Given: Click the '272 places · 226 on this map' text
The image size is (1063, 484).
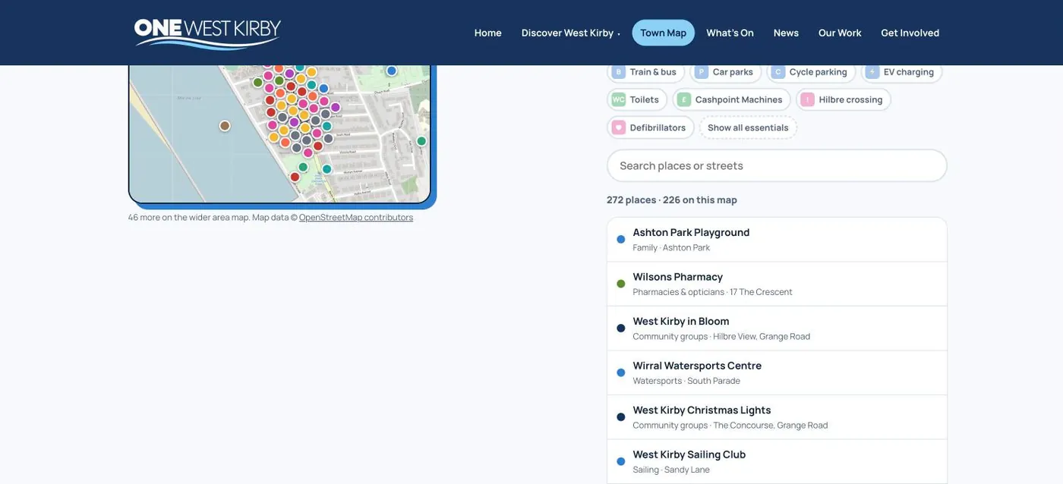Looking at the screenshot, I should [671, 200].
